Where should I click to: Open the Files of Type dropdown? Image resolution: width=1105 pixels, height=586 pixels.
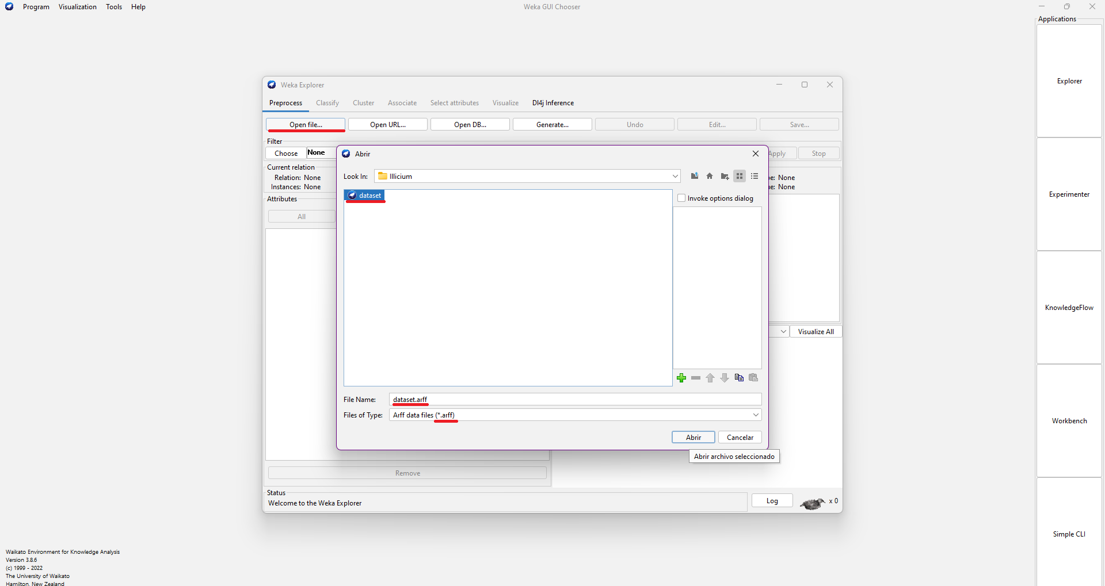pyautogui.click(x=755, y=415)
